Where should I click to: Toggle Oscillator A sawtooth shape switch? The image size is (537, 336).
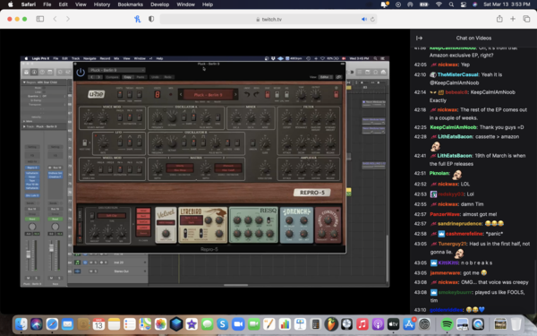183,117
